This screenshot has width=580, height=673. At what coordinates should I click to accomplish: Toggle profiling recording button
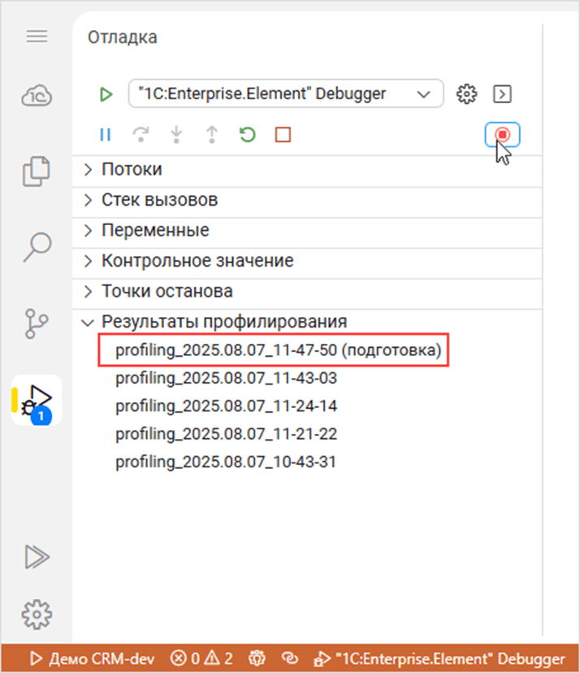click(503, 135)
